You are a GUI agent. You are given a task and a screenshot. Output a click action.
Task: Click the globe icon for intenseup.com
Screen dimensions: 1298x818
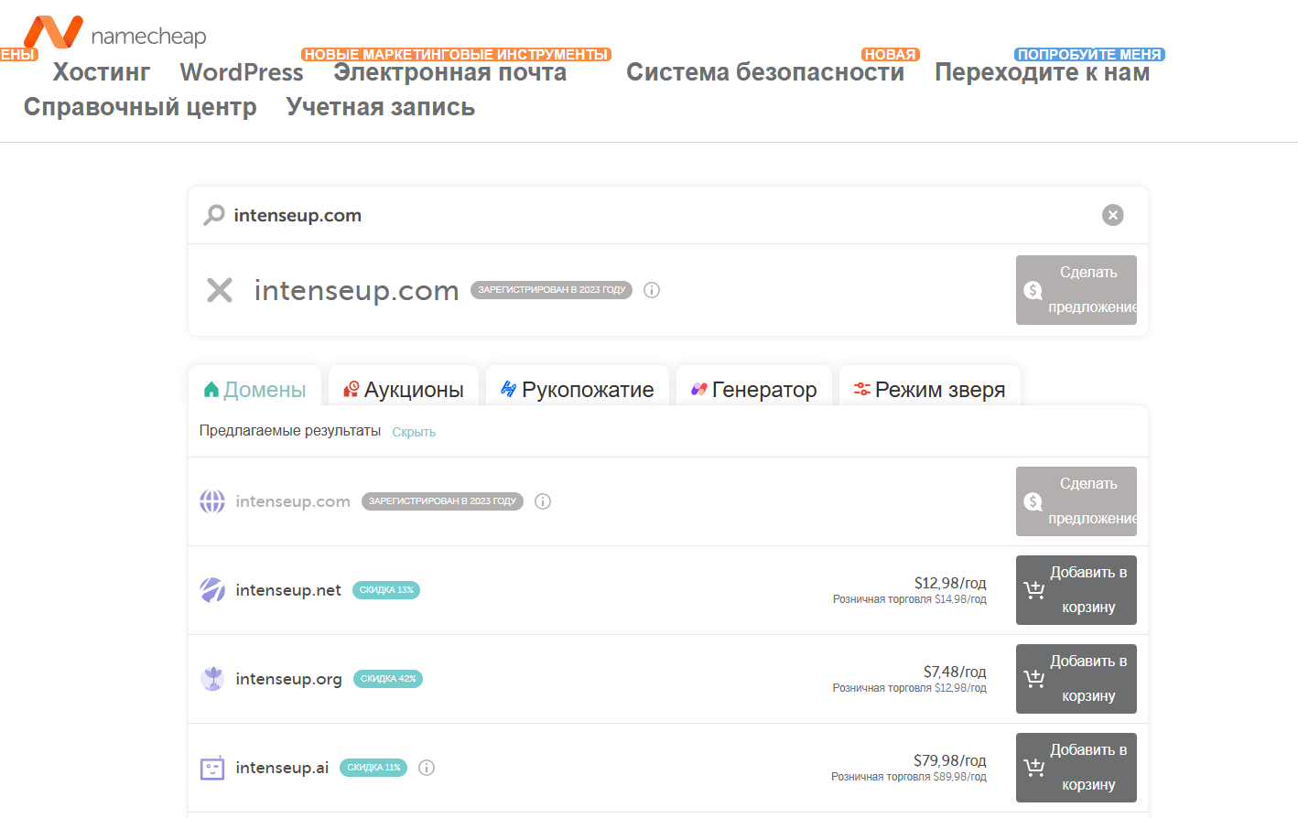click(x=212, y=501)
